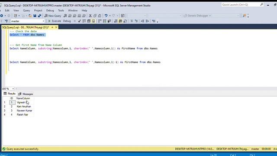This screenshot has height=156, width=277.
Task: Click the Debug button in SQL toolbar
Action: [67, 21]
